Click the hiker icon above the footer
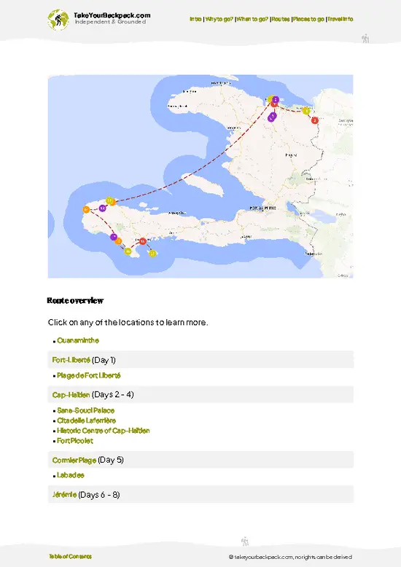 point(245,541)
